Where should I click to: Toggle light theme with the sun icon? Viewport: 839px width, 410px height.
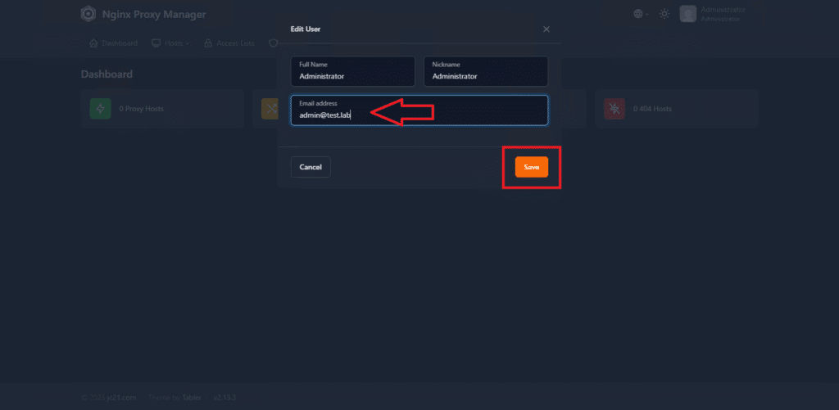click(x=664, y=14)
